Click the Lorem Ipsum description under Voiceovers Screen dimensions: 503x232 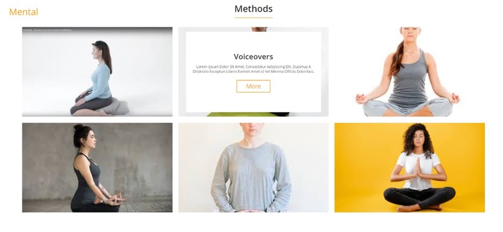[253, 69]
